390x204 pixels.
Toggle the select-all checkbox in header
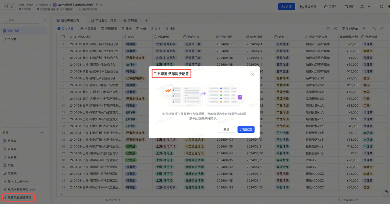click(x=63, y=37)
